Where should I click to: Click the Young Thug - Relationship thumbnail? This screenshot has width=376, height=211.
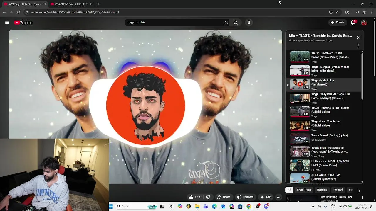(x=300, y=152)
